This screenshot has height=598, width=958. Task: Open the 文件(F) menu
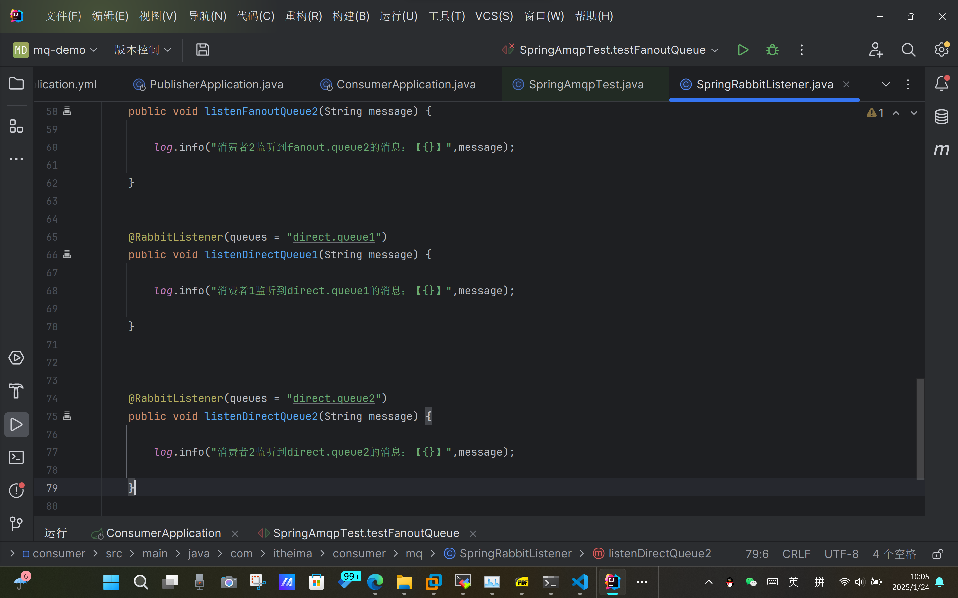[x=63, y=16]
